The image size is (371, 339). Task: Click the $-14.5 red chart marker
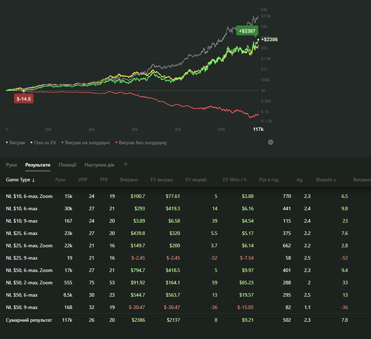[x=24, y=99]
